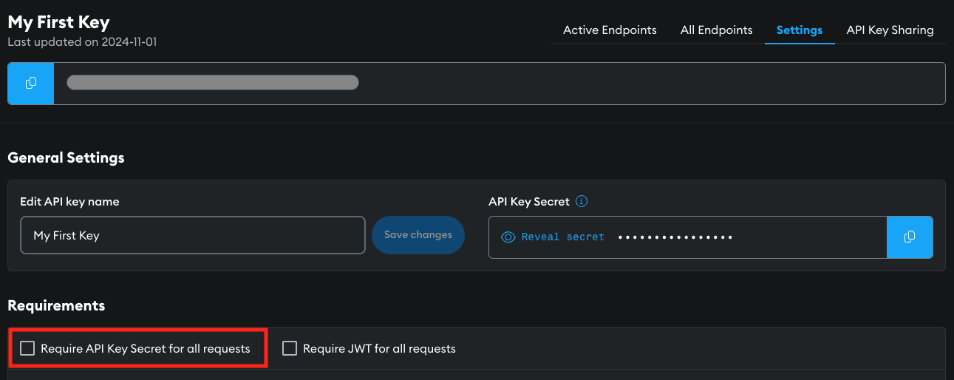Screen dimensions: 954x380
Task: Focus the Edit API key name input
Action: [193, 235]
